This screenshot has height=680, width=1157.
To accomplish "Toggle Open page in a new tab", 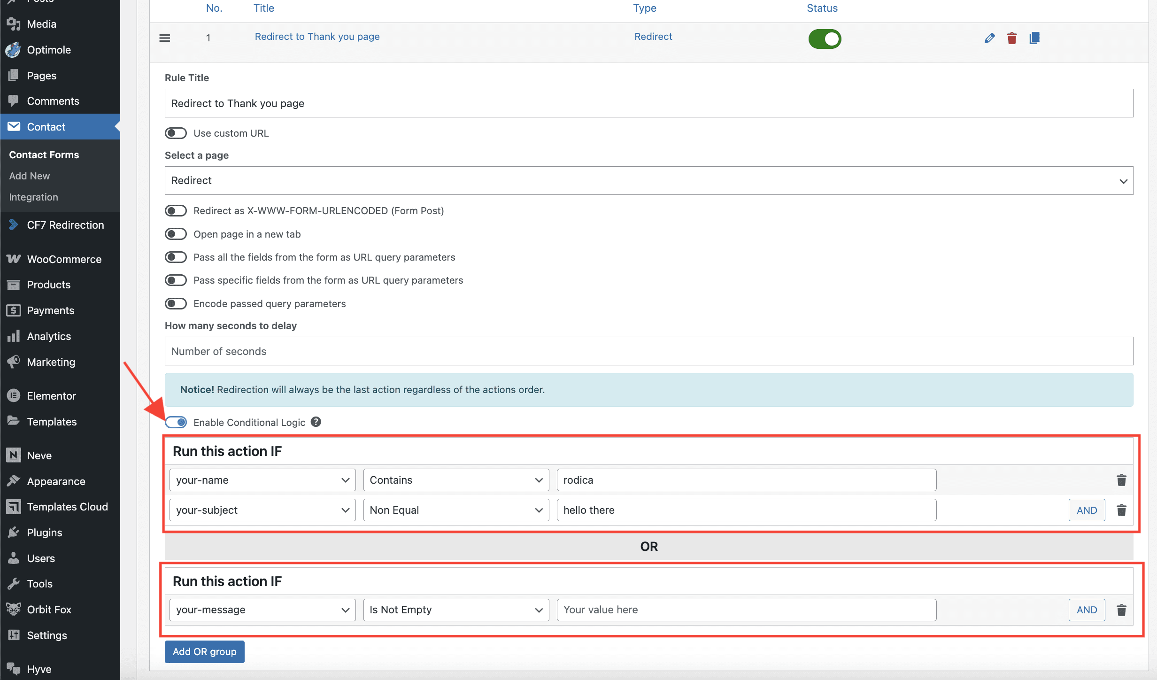I will (176, 234).
